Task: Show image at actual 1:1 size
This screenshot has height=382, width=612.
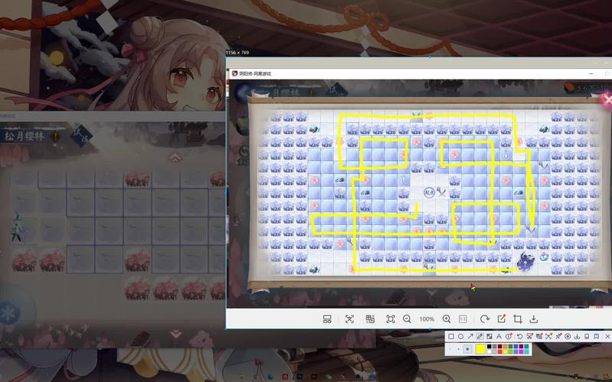Action: (x=463, y=319)
